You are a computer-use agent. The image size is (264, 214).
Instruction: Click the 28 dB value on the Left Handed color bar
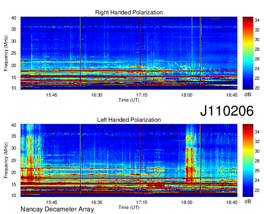click(257, 161)
